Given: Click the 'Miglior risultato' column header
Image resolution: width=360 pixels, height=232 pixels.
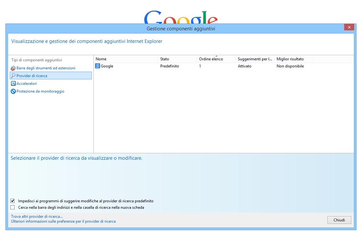Looking at the screenshot, I should point(294,59).
